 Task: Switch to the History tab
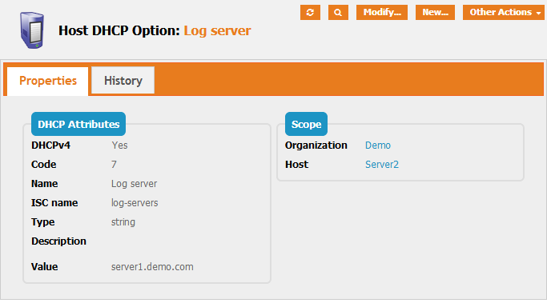[x=123, y=81]
